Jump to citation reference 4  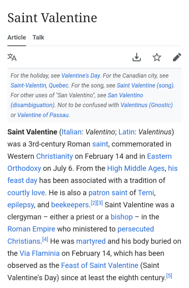click(45, 240)
